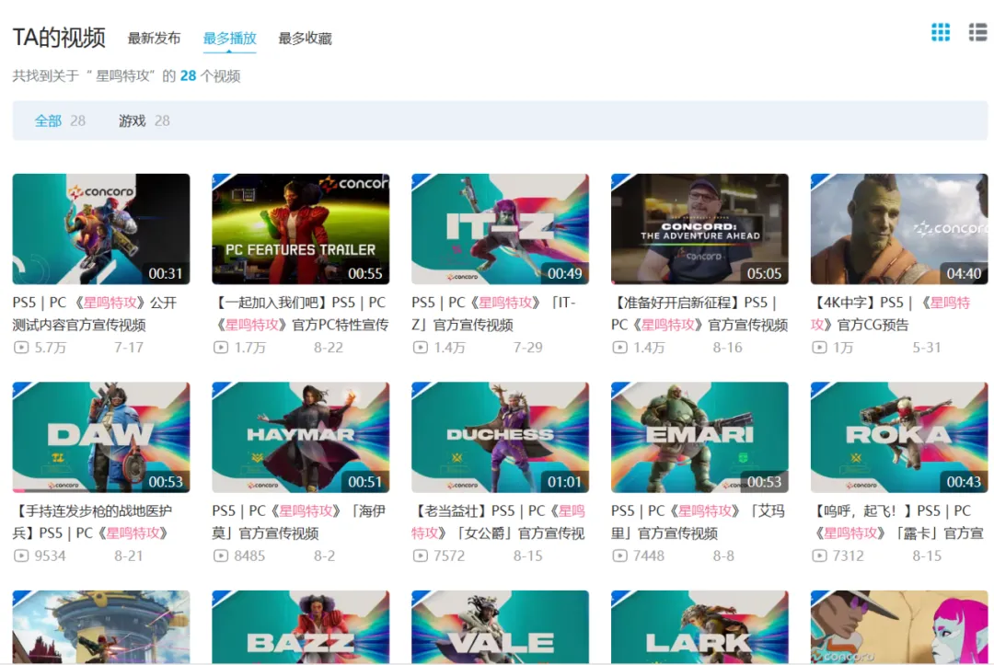This screenshot has width=994, height=665.
Task: Click the result count number 28 in summary
Action: point(189,76)
